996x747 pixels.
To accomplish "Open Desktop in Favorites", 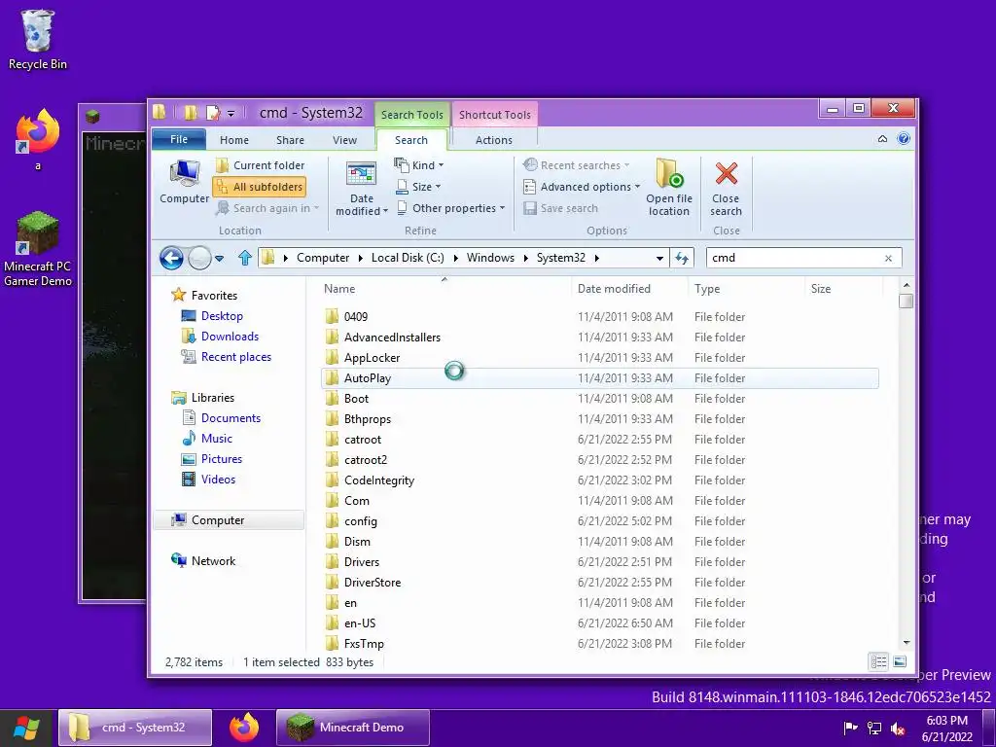I will click(x=222, y=316).
